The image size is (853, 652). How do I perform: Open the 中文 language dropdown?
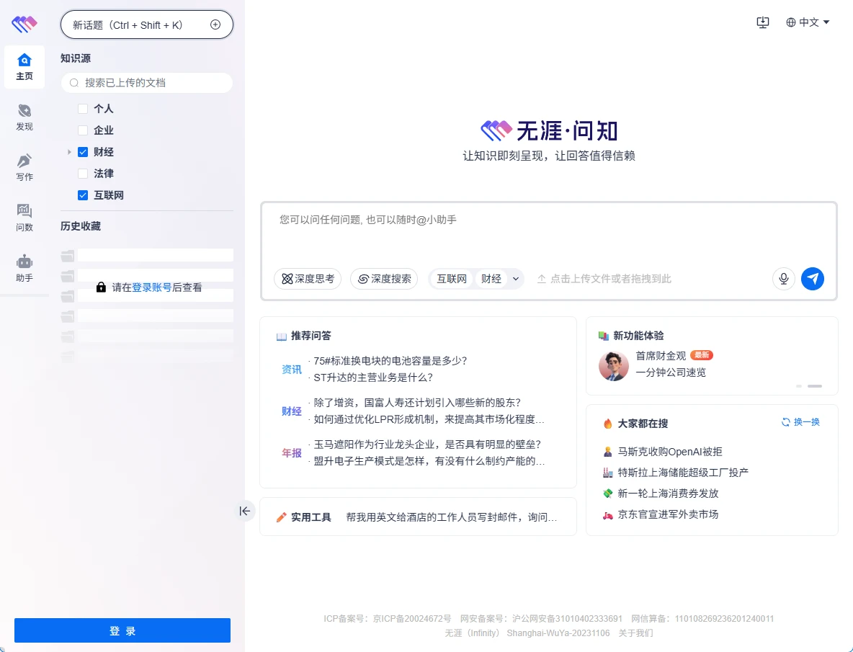(x=808, y=22)
